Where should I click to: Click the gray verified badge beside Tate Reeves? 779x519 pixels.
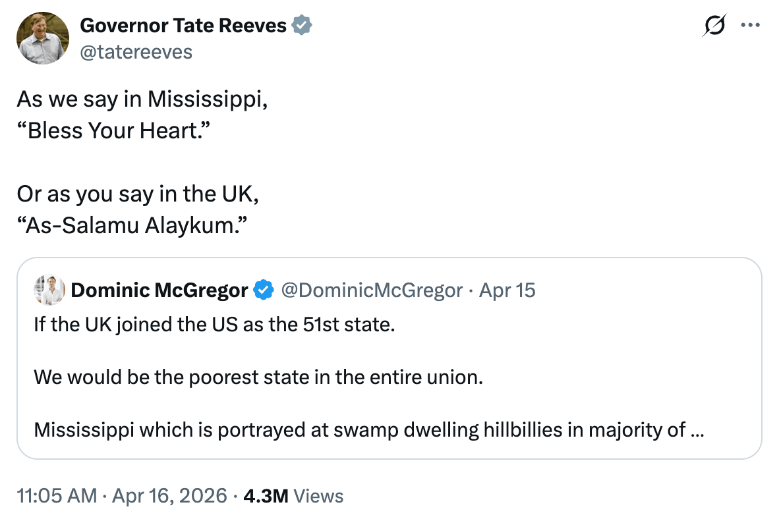pos(302,26)
